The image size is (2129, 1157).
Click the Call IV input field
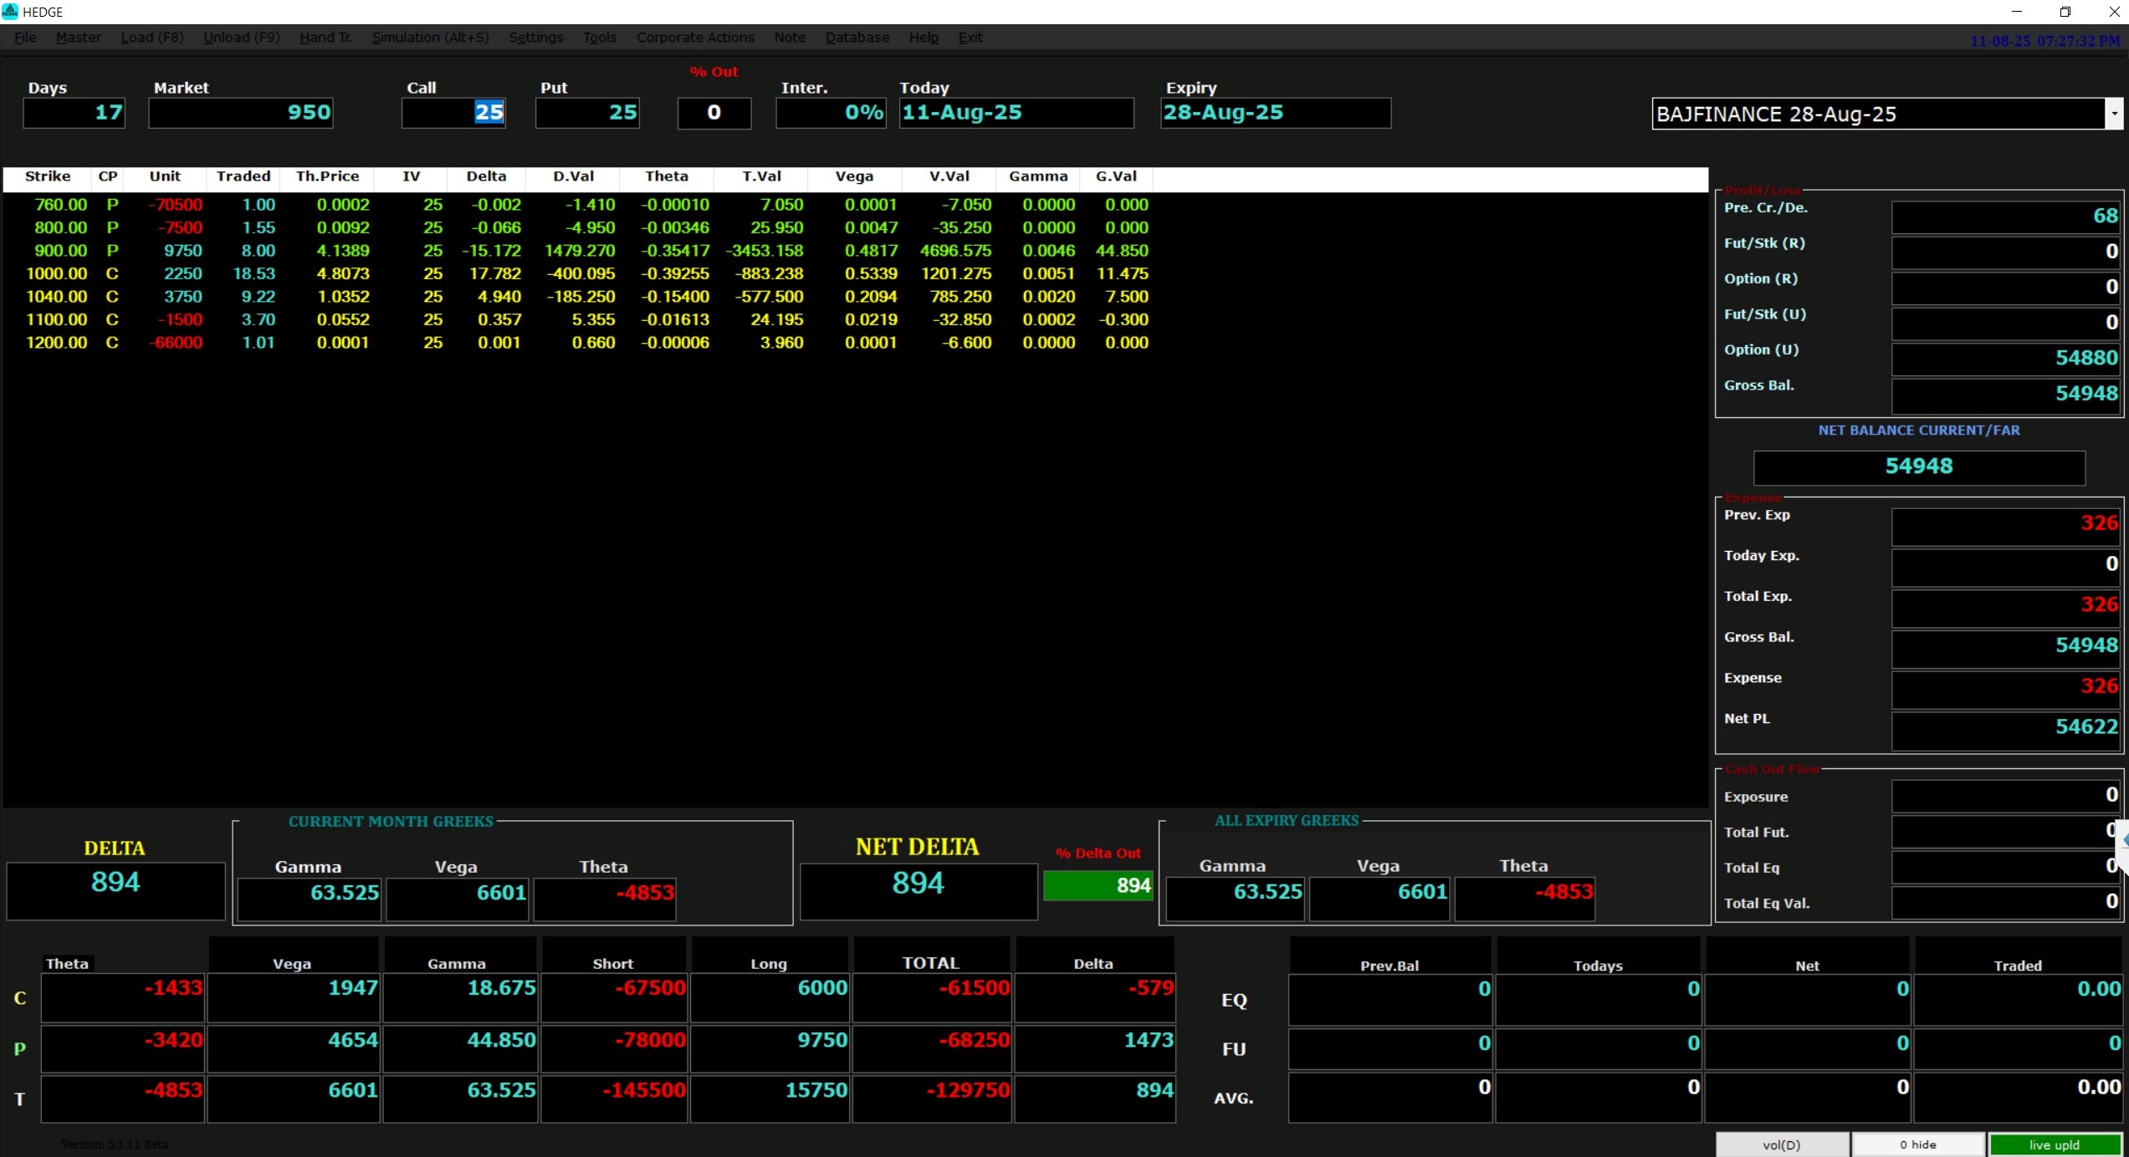[453, 113]
